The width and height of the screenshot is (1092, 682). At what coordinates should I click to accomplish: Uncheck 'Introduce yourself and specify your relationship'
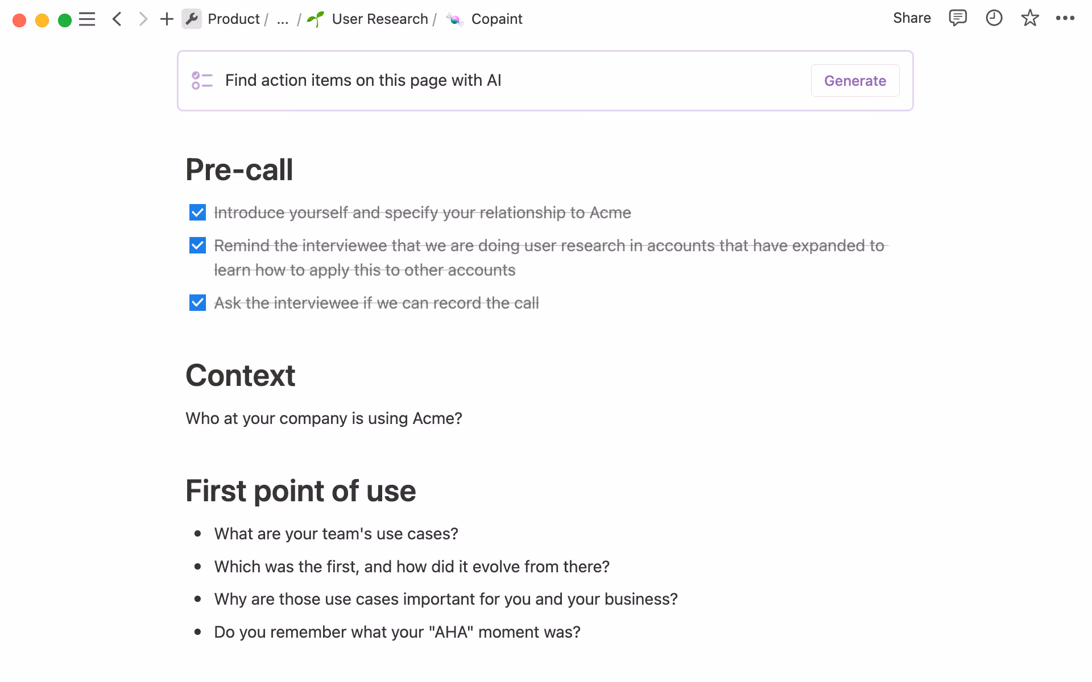pos(197,212)
